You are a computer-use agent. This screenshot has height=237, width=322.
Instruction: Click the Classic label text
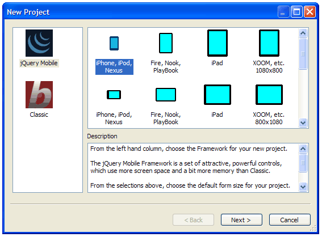[x=39, y=115]
